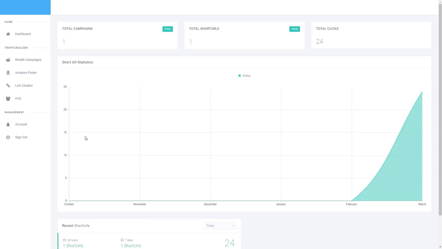
Task: Open the Link Cloaker page
Action: [24, 85]
